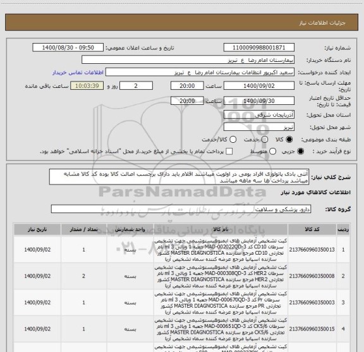This screenshot has height=352, width=364.
Task: Open the اطلاعات تماس خریدار link
Action: pos(78,73)
